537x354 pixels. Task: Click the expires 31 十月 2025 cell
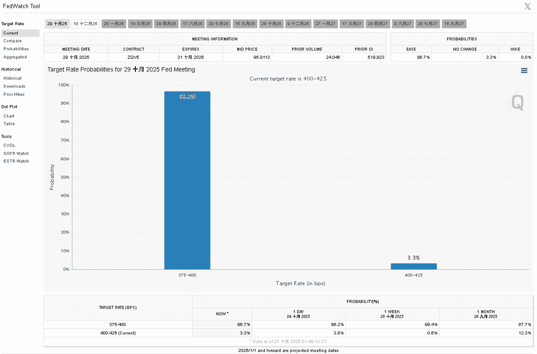[190, 58]
